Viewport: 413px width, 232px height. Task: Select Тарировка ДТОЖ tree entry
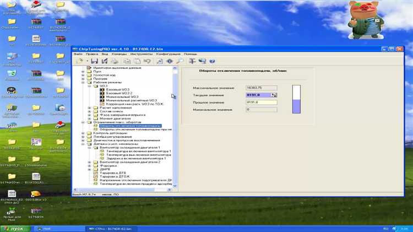pyautogui.click(x=115, y=177)
